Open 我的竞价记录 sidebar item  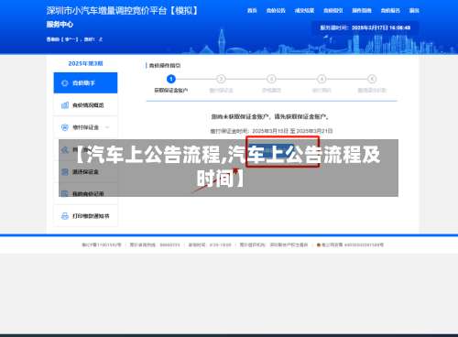click(x=85, y=193)
